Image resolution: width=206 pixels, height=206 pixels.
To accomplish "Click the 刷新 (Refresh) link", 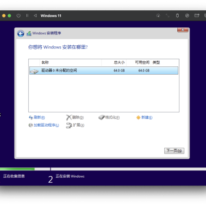I will [x=39, y=117].
